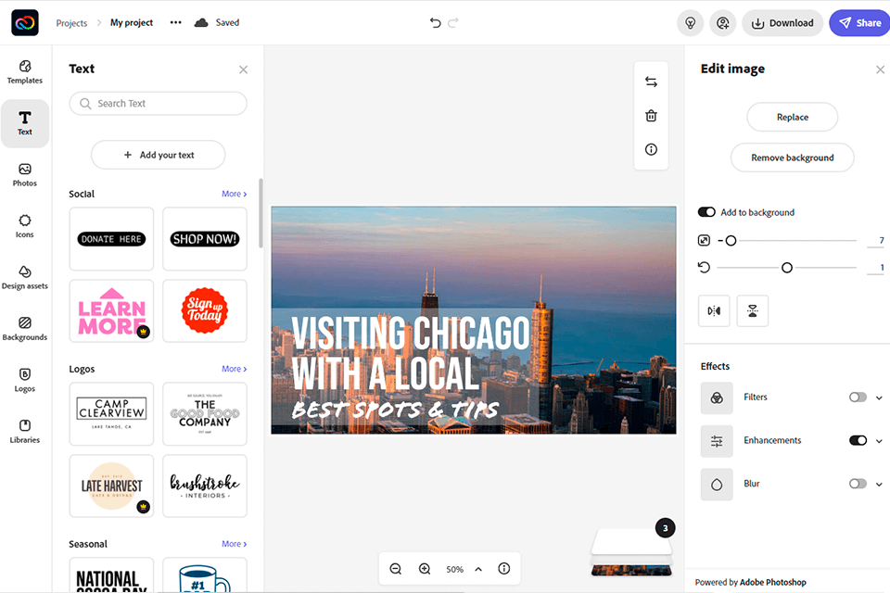890x593 pixels.
Task: Open the Adobe Express home logo
Action: pos(25,23)
